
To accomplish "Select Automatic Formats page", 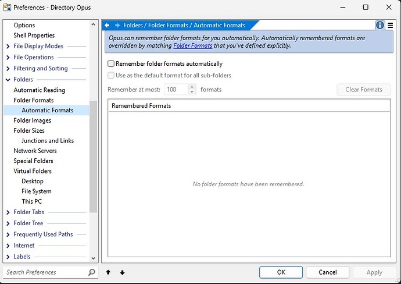I will coord(46,111).
